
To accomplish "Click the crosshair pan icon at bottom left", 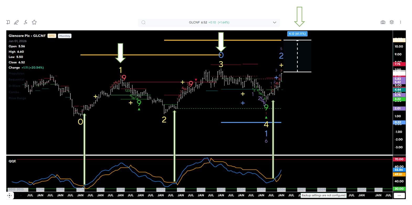I will 9,195.
